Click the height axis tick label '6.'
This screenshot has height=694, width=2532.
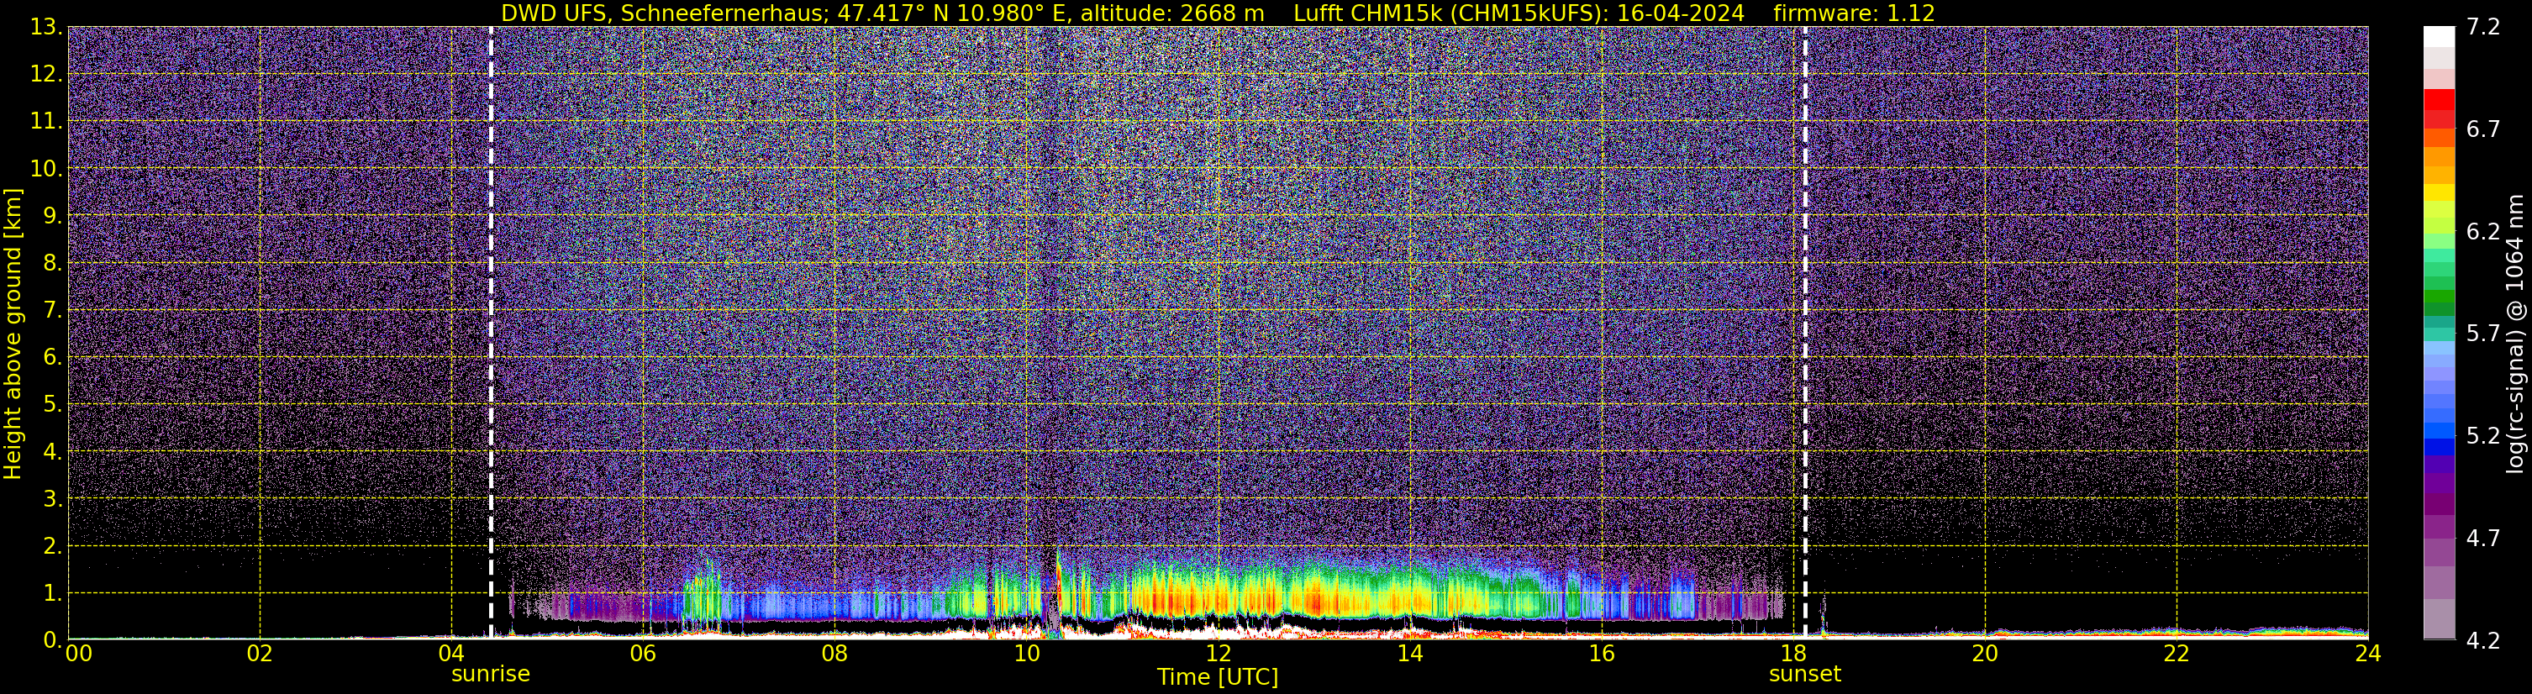point(52,358)
